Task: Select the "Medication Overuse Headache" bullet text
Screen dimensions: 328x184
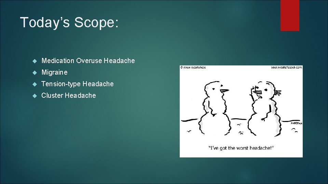Action: click(88, 61)
